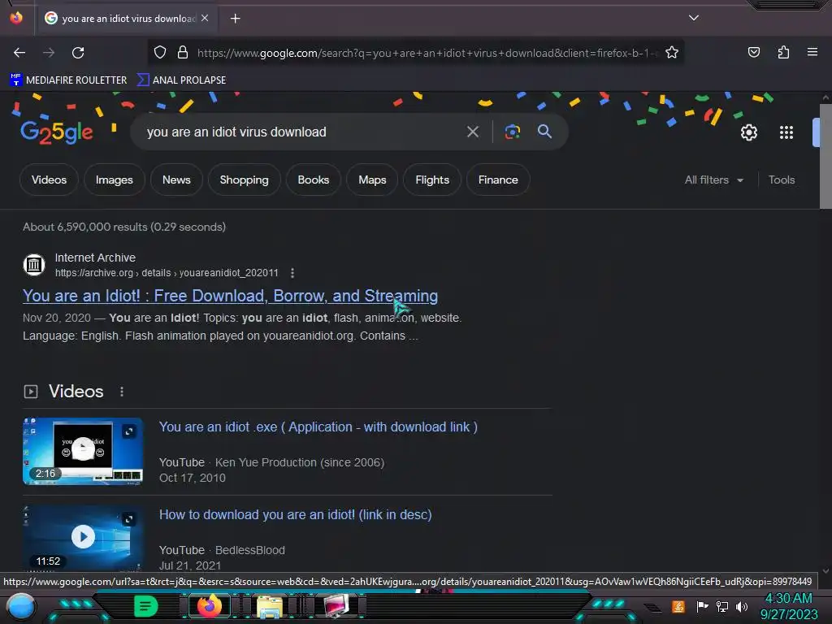Open the Internet Archive result options dots

click(292, 273)
